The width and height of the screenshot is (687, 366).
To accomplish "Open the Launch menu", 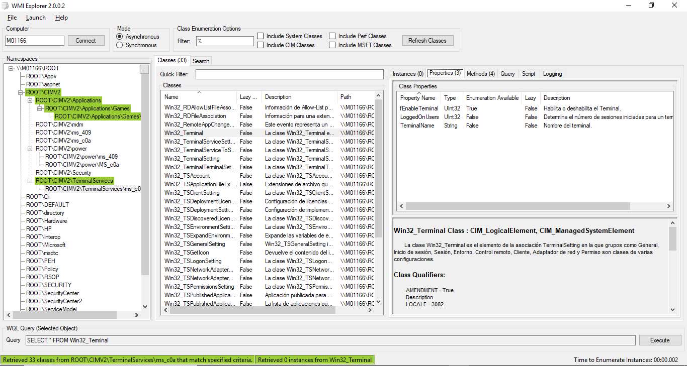I will pyautogui.click(x=36, y=18).
